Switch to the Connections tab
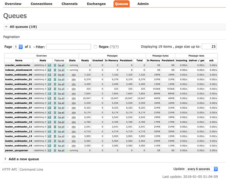226x180 pixels. click(x=41, y=4)
